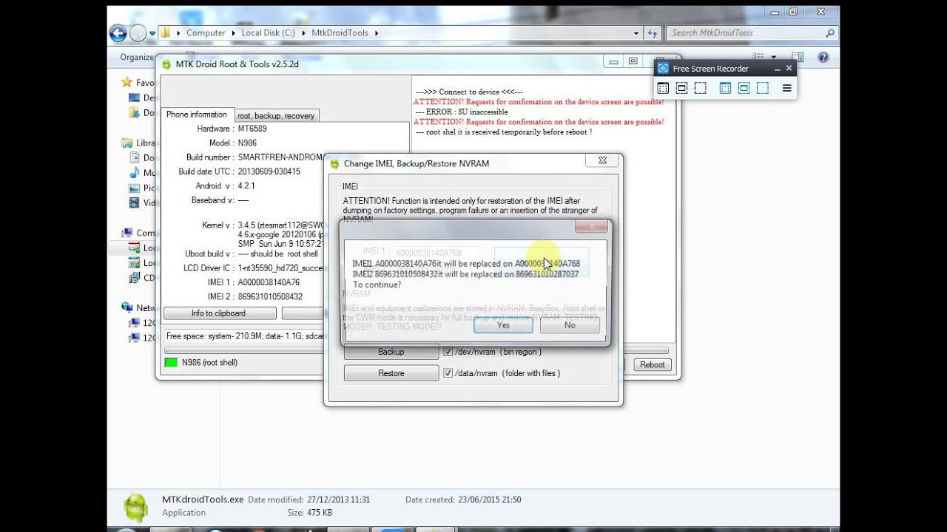Click the Free Screen Recorder logo icon
Viewport: 947px width, 532px height.
(x=664, y=69)
